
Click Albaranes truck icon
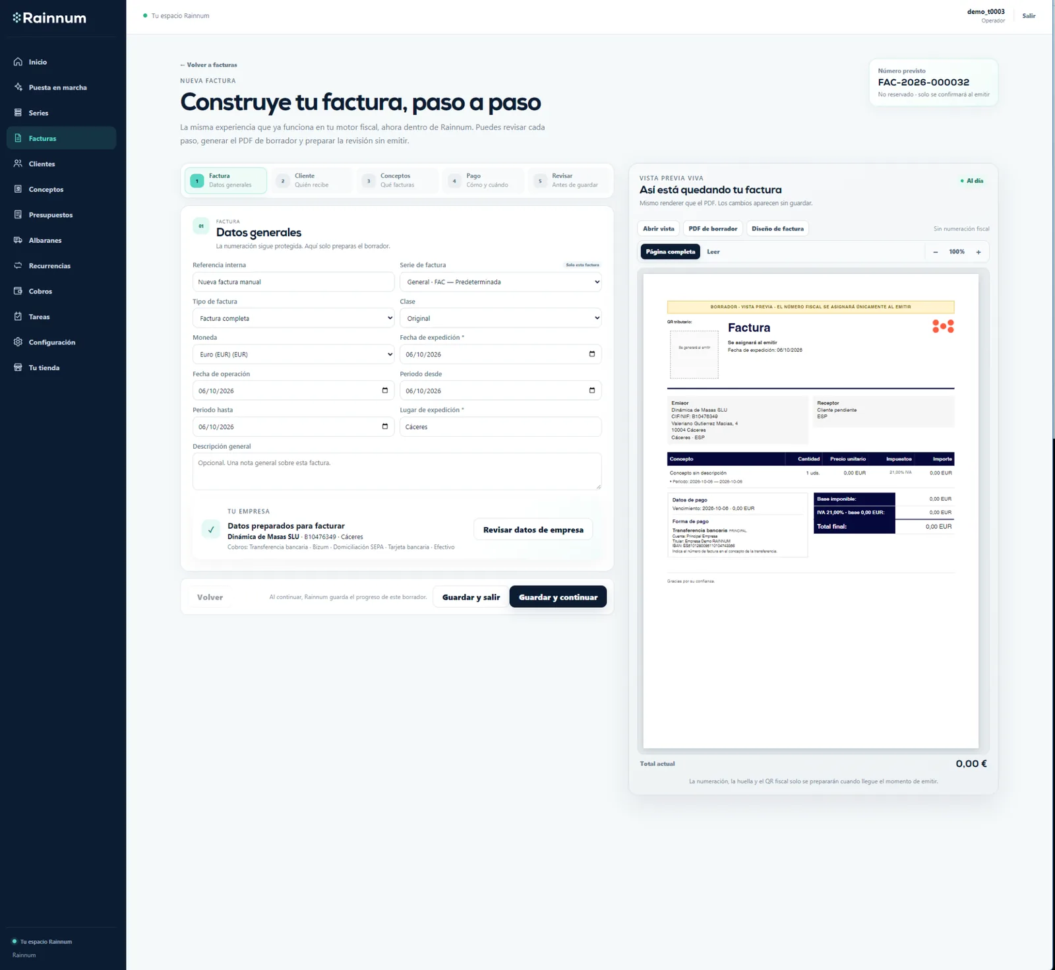coord(18,240)
